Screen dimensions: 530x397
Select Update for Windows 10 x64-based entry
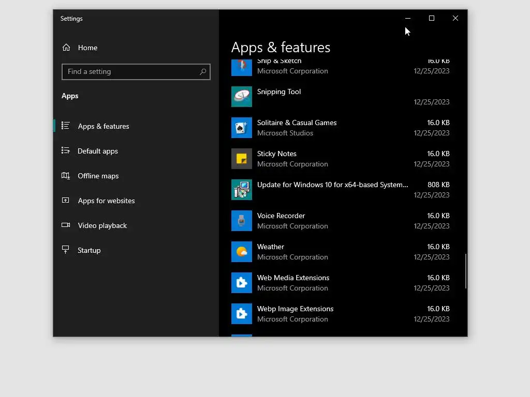332,185
